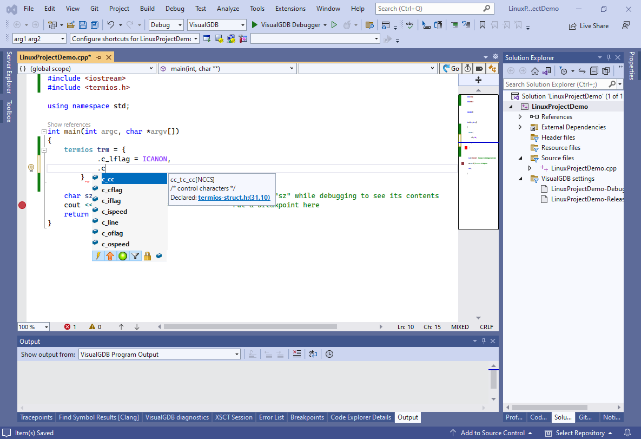Click the Home icon in Solution Explorer

coord(534,71)
